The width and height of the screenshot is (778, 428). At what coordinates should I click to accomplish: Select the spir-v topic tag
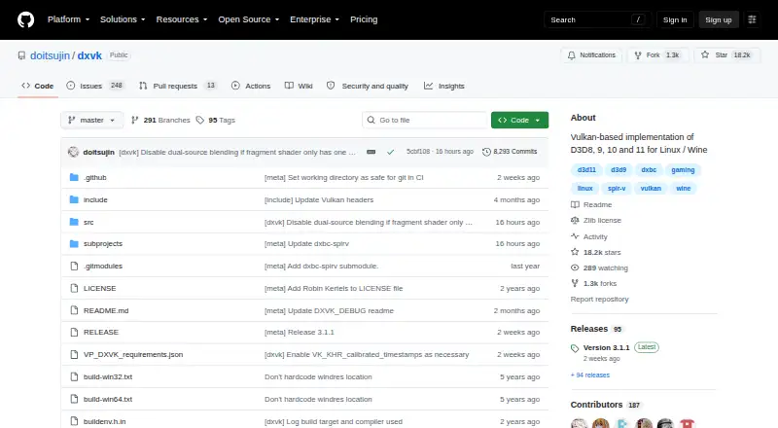[x=617, y=188]
